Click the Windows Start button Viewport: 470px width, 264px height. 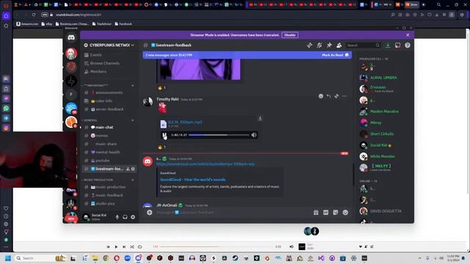pos(8,258)
